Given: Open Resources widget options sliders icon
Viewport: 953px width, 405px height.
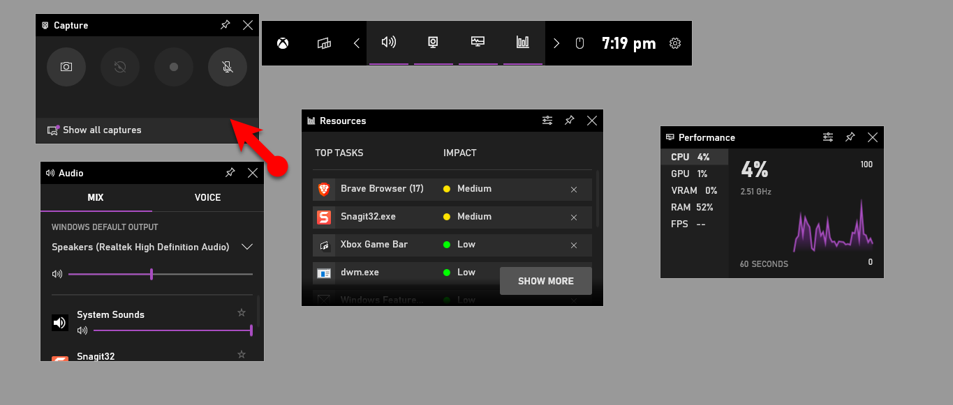Looking at the screenshot, I should click(547, 121).
